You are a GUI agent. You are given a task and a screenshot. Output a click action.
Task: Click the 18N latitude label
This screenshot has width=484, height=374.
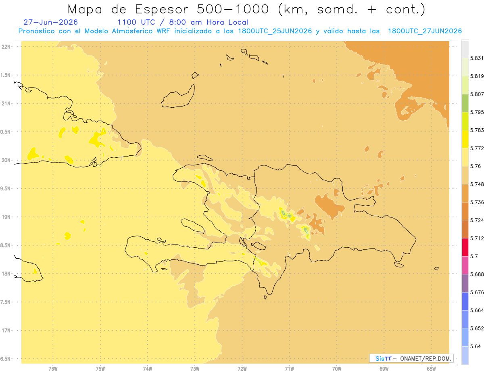[x=6, y=274]
